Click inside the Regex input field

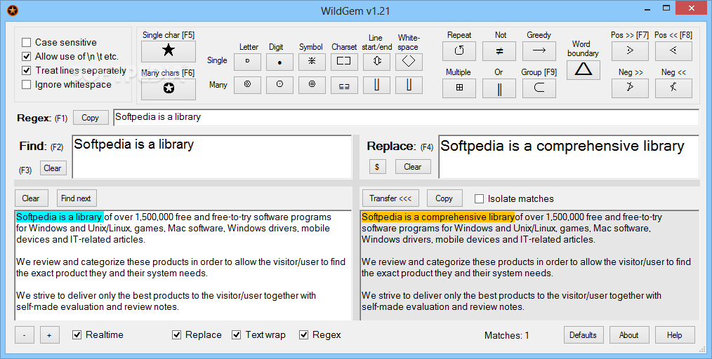click(x=406, y=117)
